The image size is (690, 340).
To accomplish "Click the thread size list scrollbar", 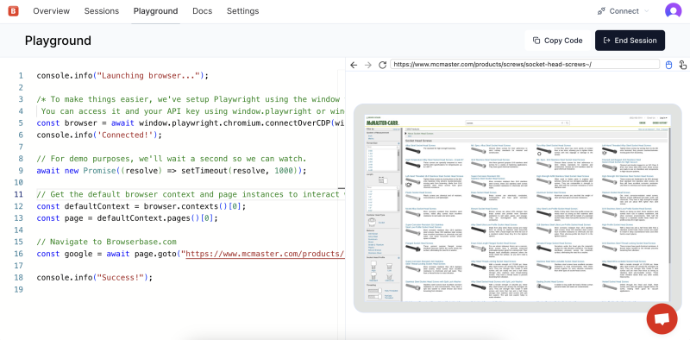I will point(398,161).
